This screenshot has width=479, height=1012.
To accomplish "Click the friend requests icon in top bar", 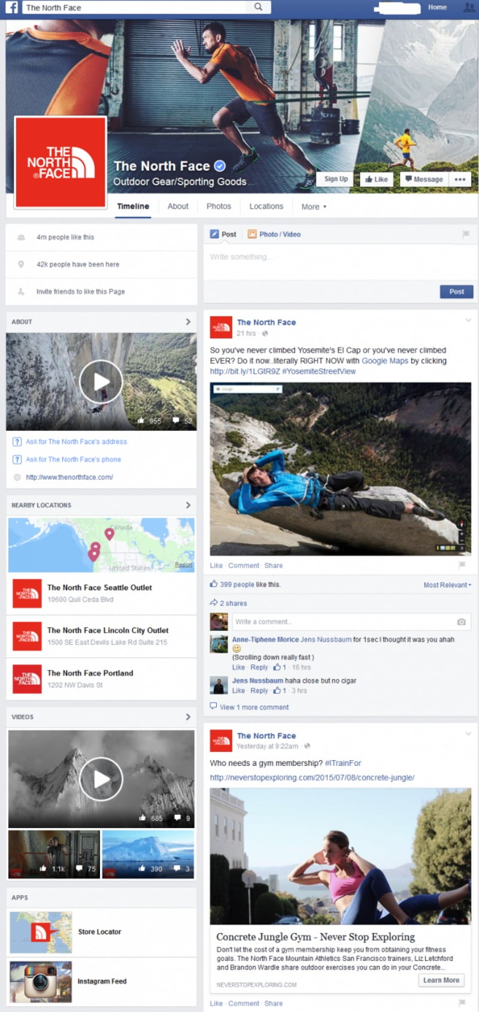I will coord(469,7).
